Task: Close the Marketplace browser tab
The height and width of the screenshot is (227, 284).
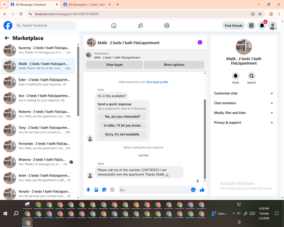Action: (110, 5)
